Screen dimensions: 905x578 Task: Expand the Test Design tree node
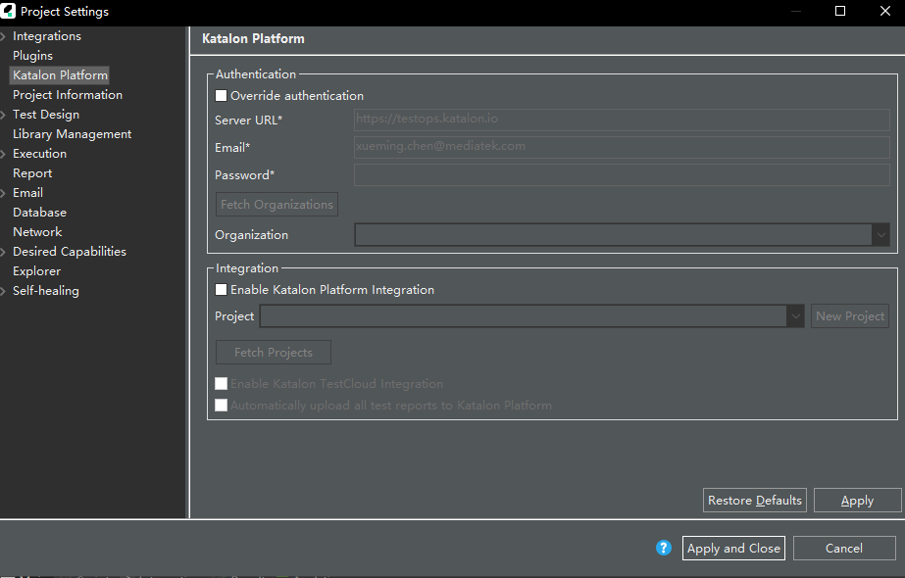coord(4,115)
